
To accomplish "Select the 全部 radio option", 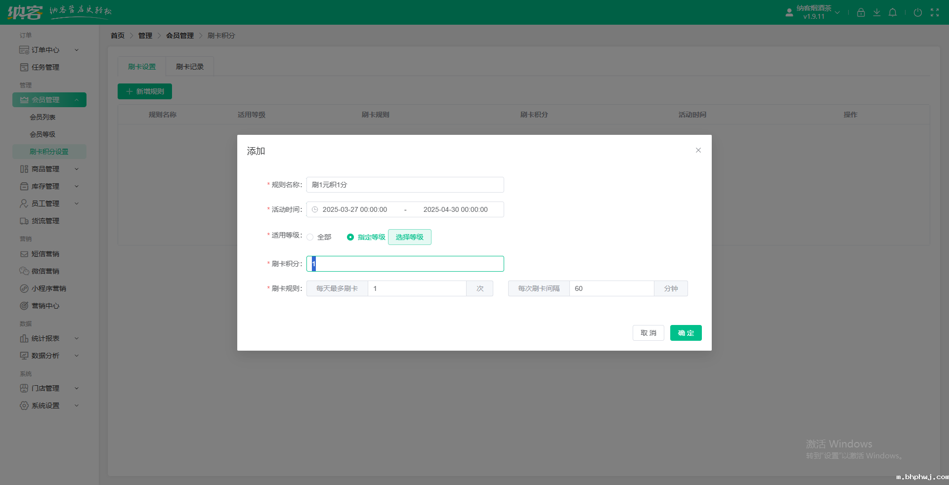I will coord(310,237).
